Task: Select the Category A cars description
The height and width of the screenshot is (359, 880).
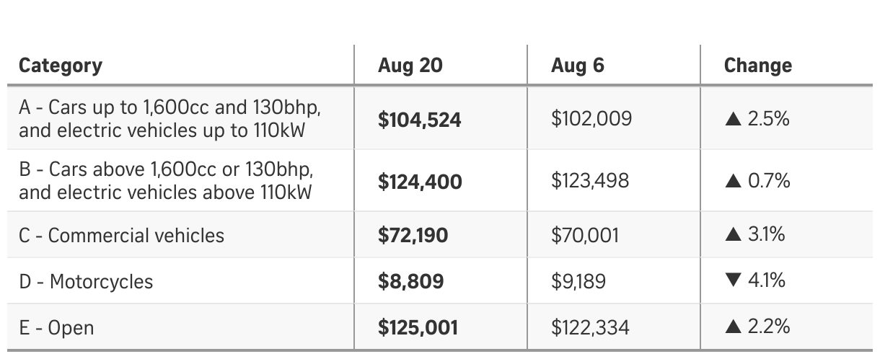Action: point(170,119)
